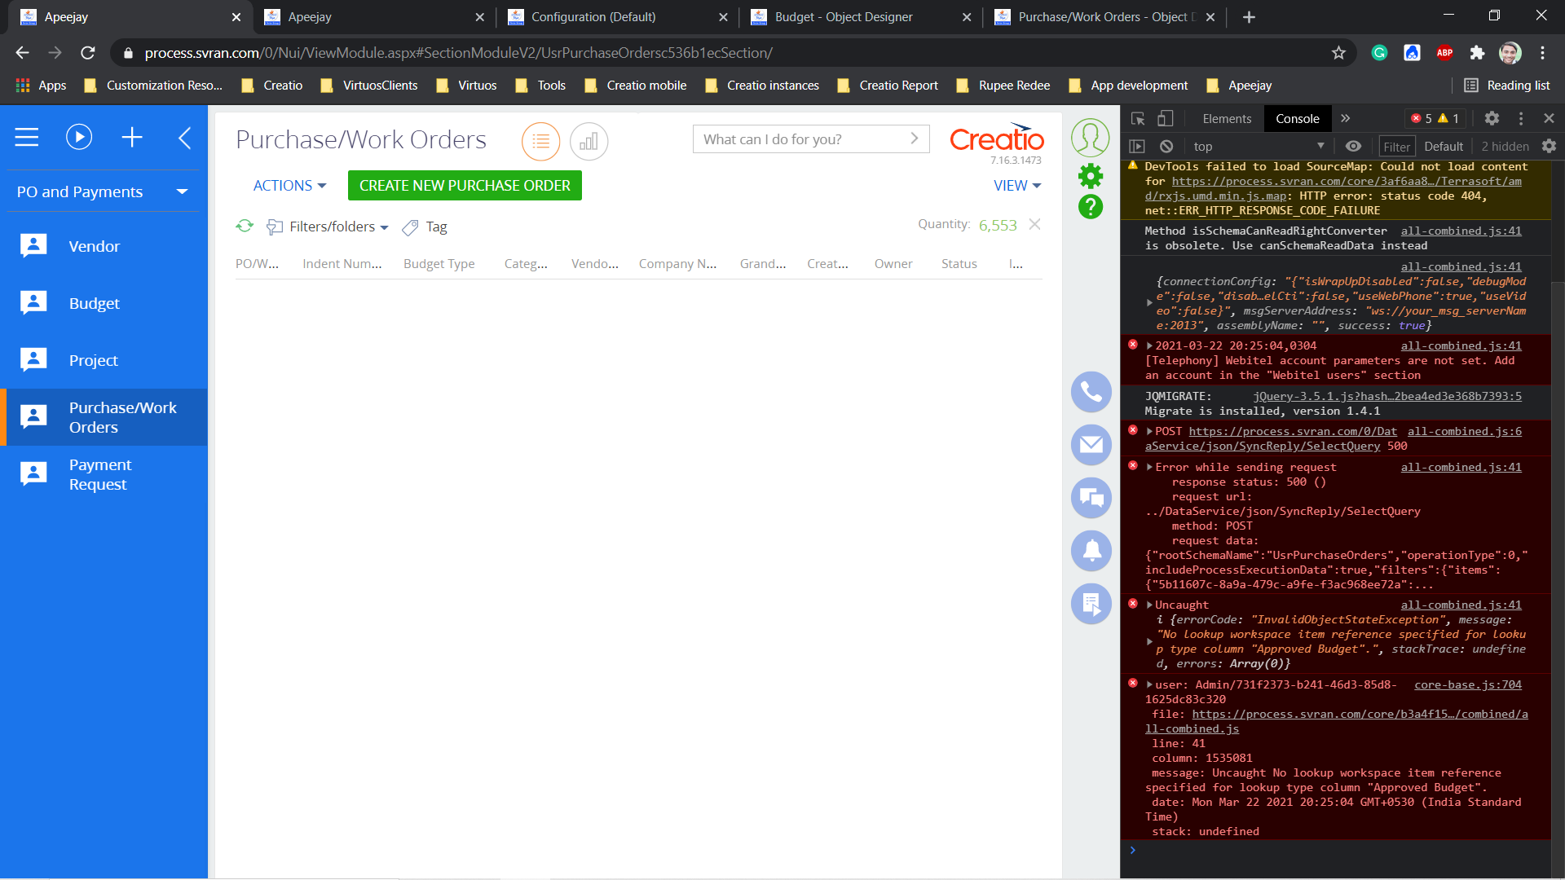Open the Reading list

(x=1507, y=86)
